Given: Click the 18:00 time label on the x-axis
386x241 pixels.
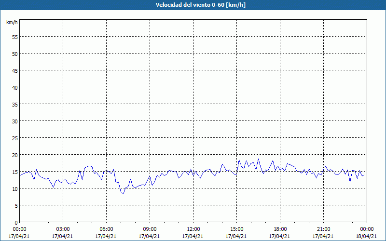Looking at the screenshot, I should tap(280, 229).
